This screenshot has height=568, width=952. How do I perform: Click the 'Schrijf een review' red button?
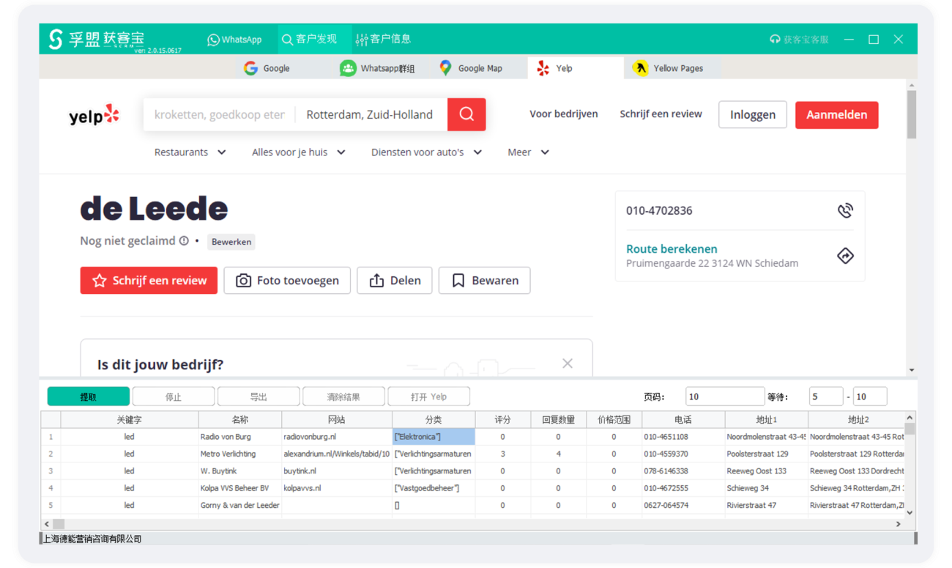[149, 281]
